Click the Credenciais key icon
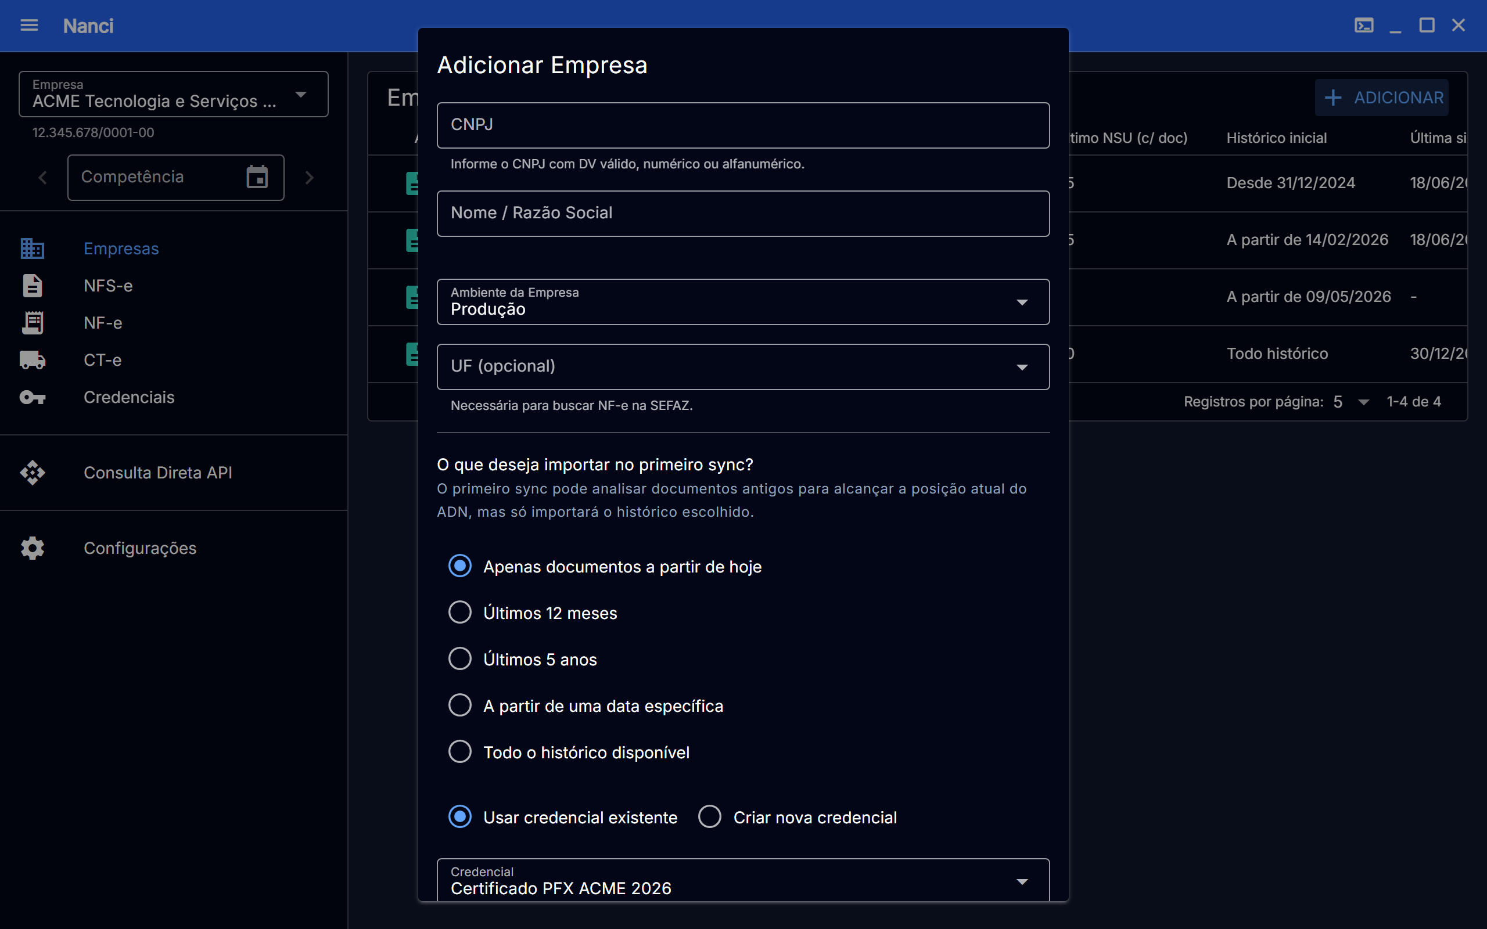Viewport: 1487px width, 929px height. click(32, 398)
